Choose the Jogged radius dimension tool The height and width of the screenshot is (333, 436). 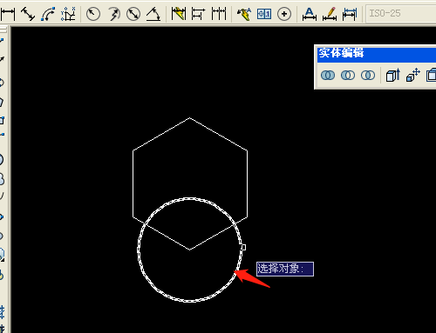pyautogui.click(x=113, y=14)
